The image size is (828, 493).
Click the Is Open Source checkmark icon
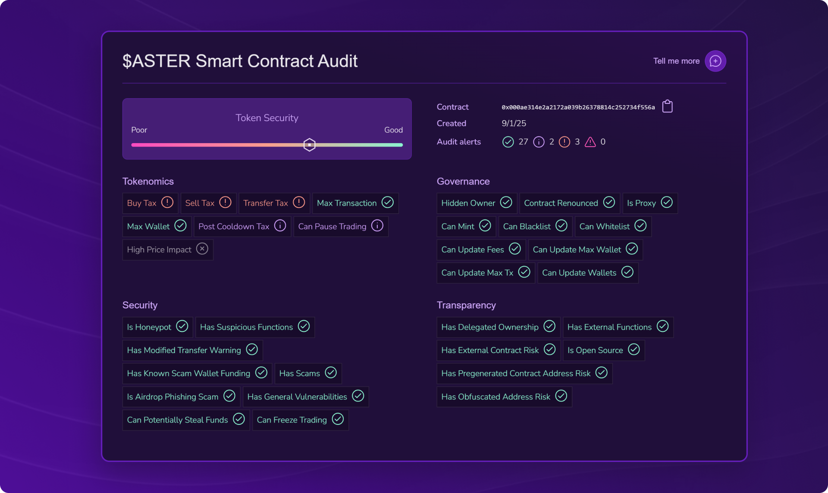(x=634, y=349)
